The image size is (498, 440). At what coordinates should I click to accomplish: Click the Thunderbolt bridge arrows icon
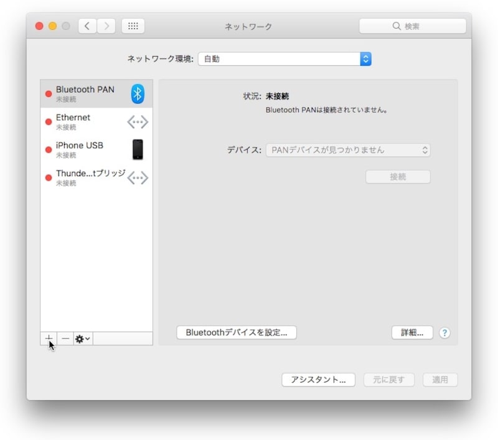click(x=138, y=178)
